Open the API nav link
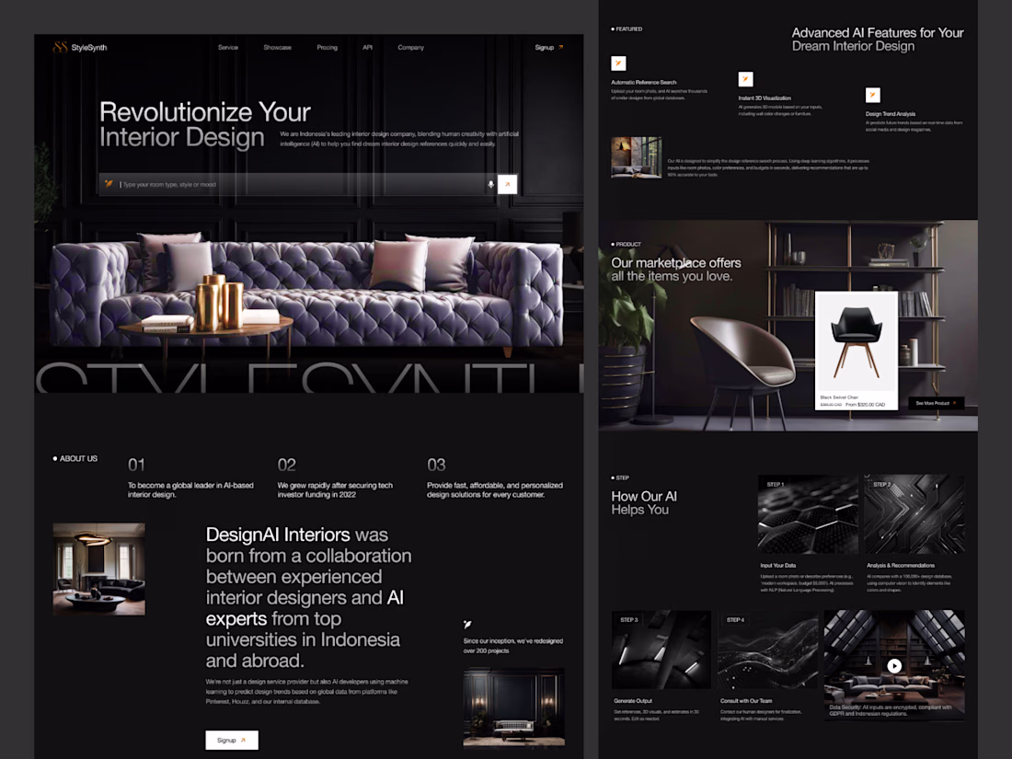The image size is (1012, 759). click(x=367, y=47)
